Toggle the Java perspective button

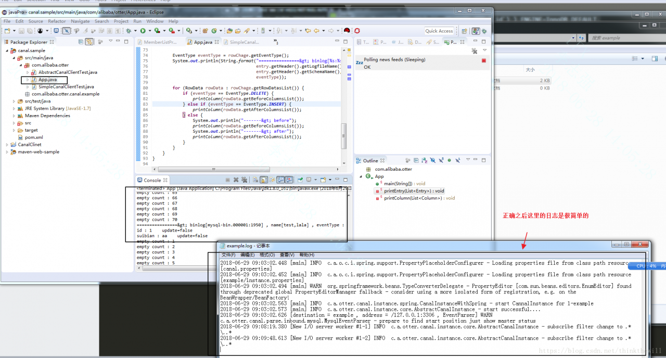click(x=476, y=31)
